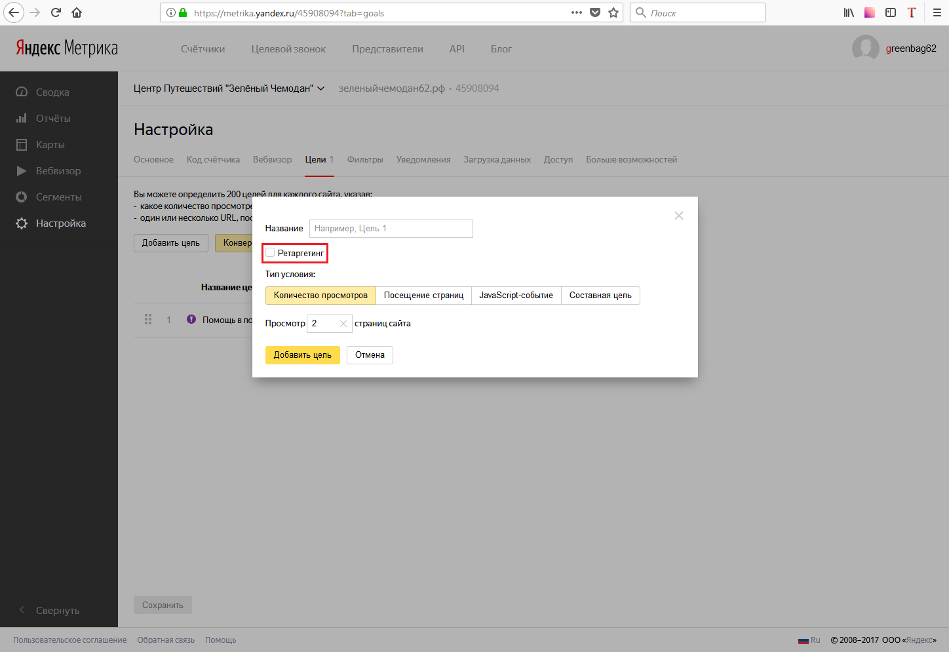The width and height of the screenshot is (949, 652).
Task: Select the Составная цель condition type
Action: tap(600, 296)
